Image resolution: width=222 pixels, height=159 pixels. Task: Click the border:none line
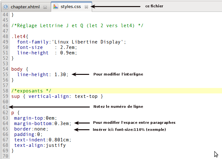[31, 129]
